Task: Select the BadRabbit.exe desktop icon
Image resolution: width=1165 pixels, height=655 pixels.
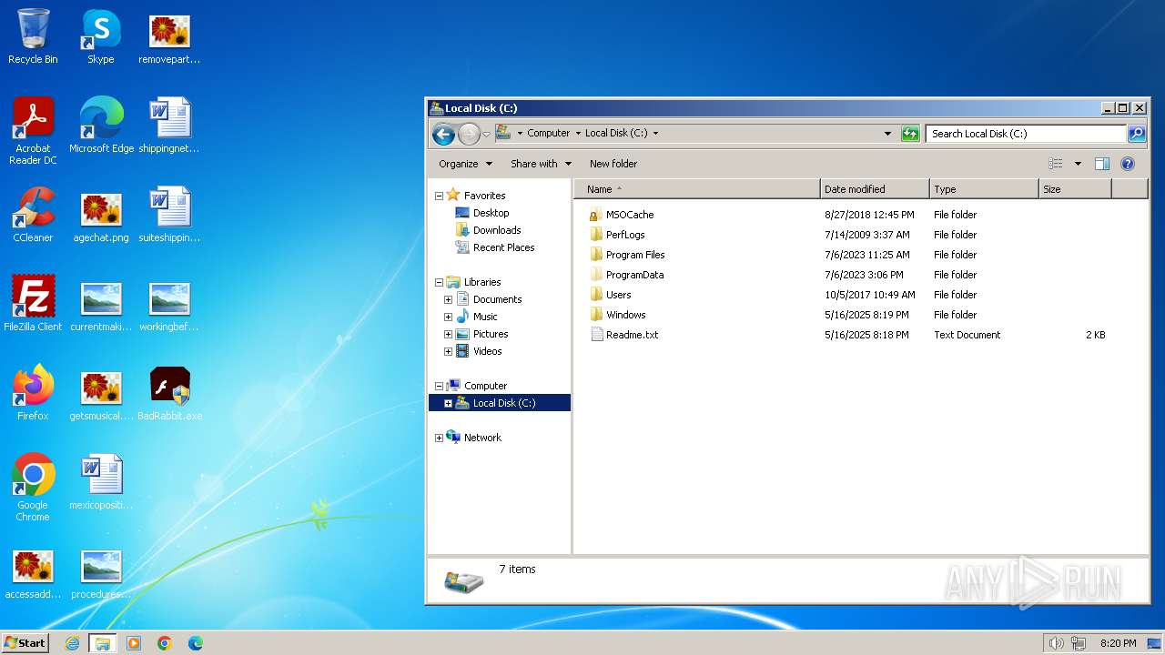Action: coord(169,393)
